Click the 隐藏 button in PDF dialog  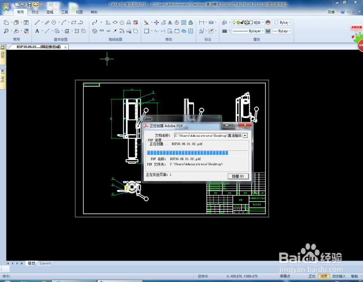pos(238,176)
